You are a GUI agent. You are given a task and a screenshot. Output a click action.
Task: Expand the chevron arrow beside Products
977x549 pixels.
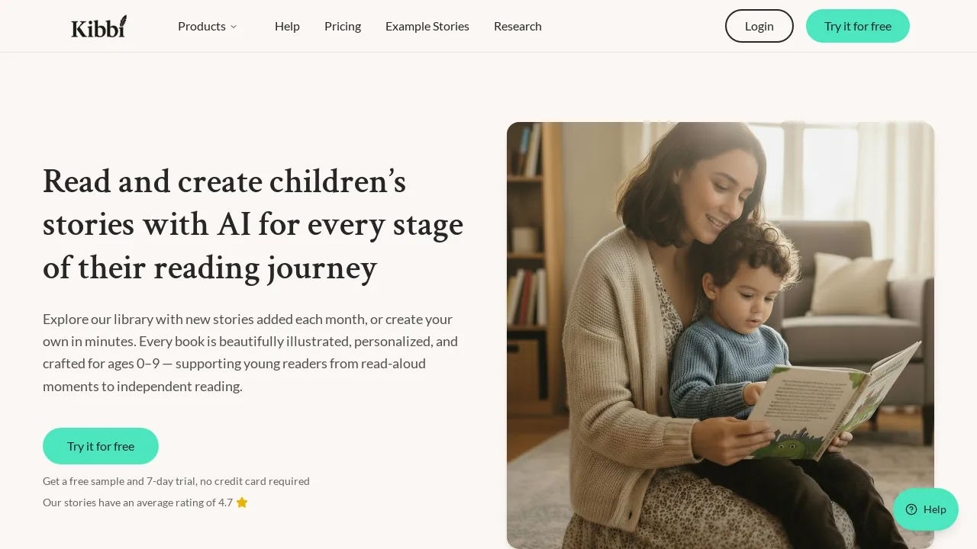(234, 27)
